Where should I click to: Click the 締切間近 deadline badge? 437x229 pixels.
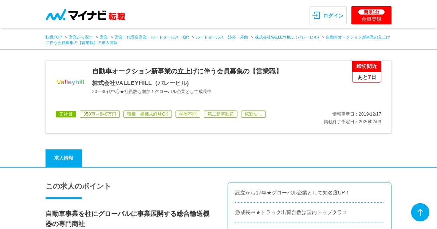pyautogui.click(x=367, y=66)
